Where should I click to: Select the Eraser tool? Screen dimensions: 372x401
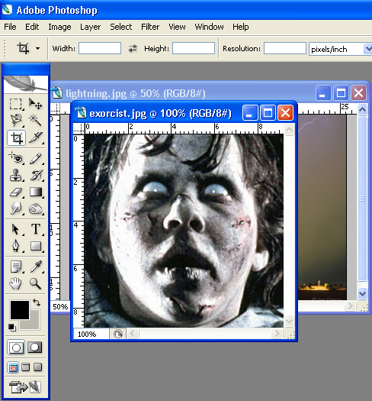(x=16, y=192)
